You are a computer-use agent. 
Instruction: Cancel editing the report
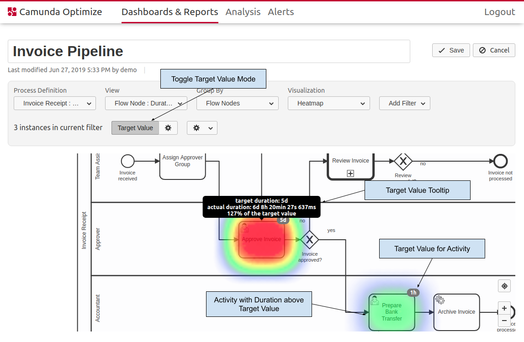(494, 50)
